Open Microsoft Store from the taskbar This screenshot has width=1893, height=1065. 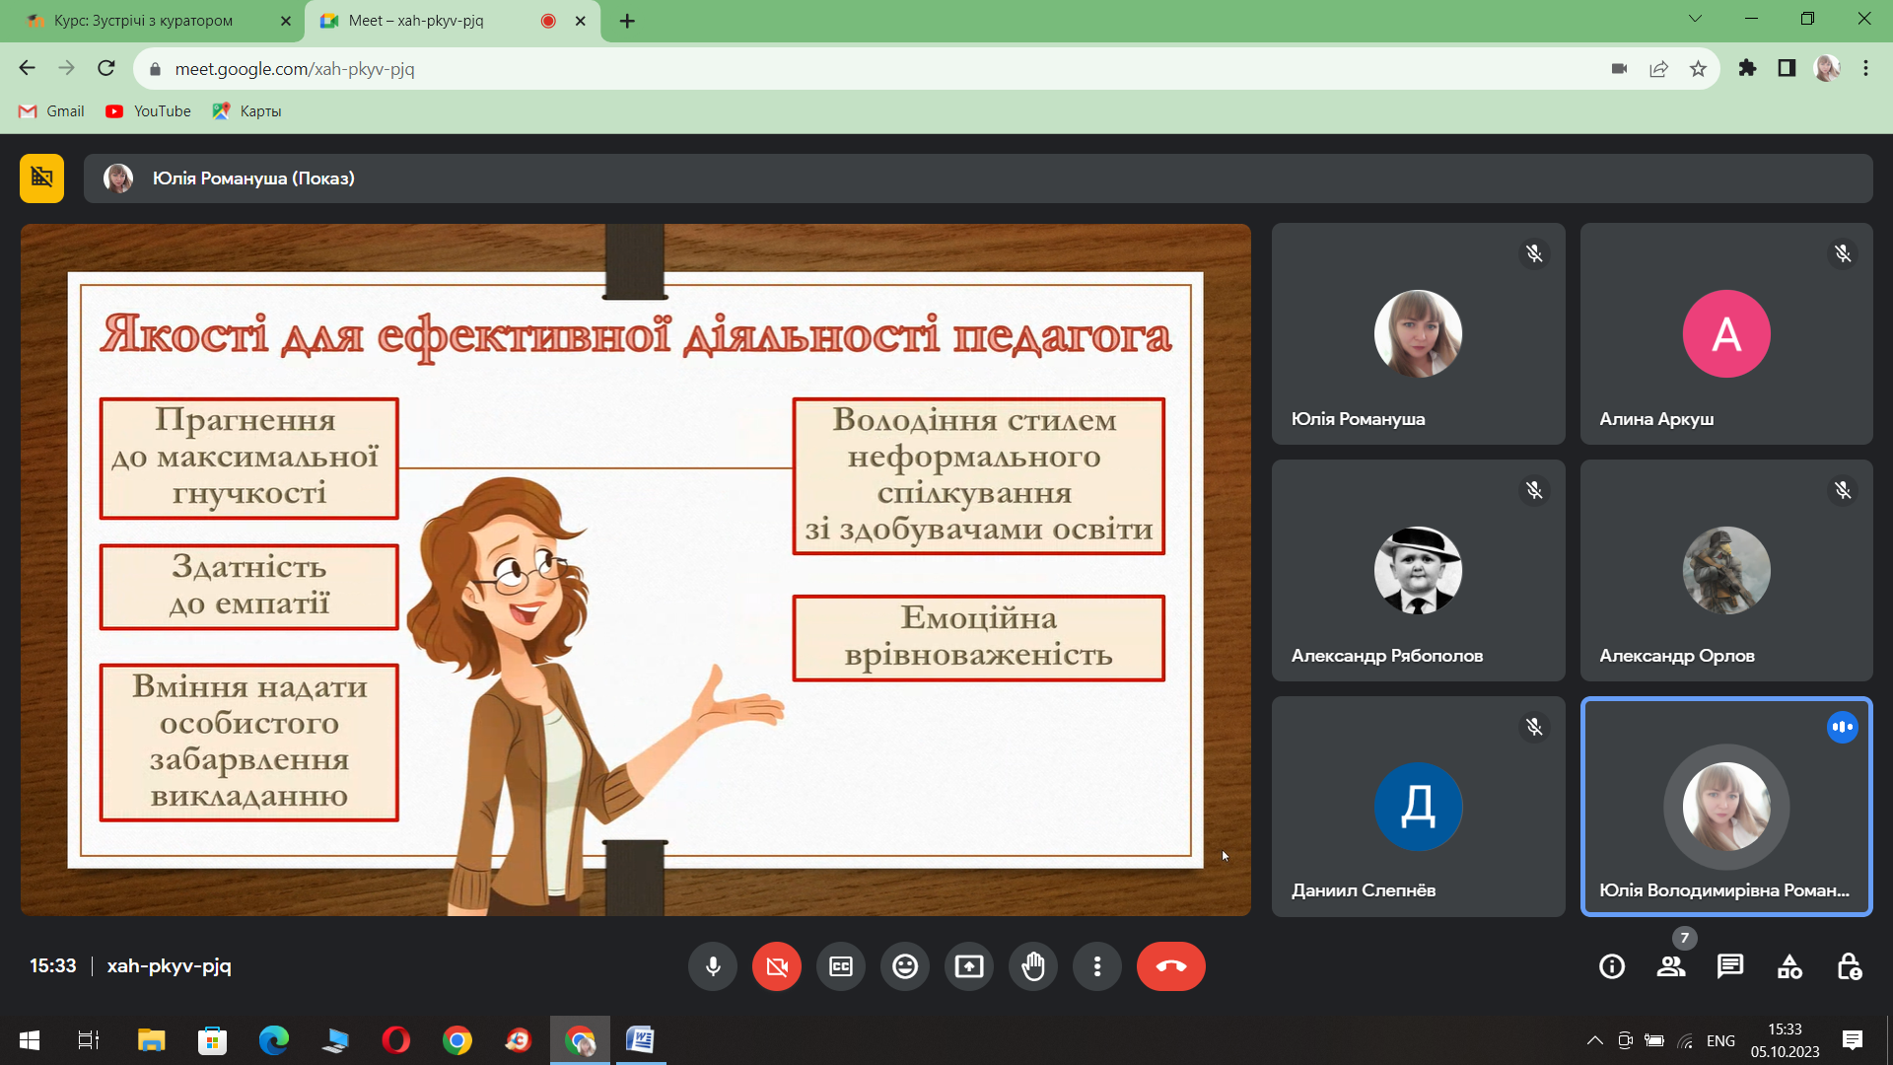click(213, 1040)
